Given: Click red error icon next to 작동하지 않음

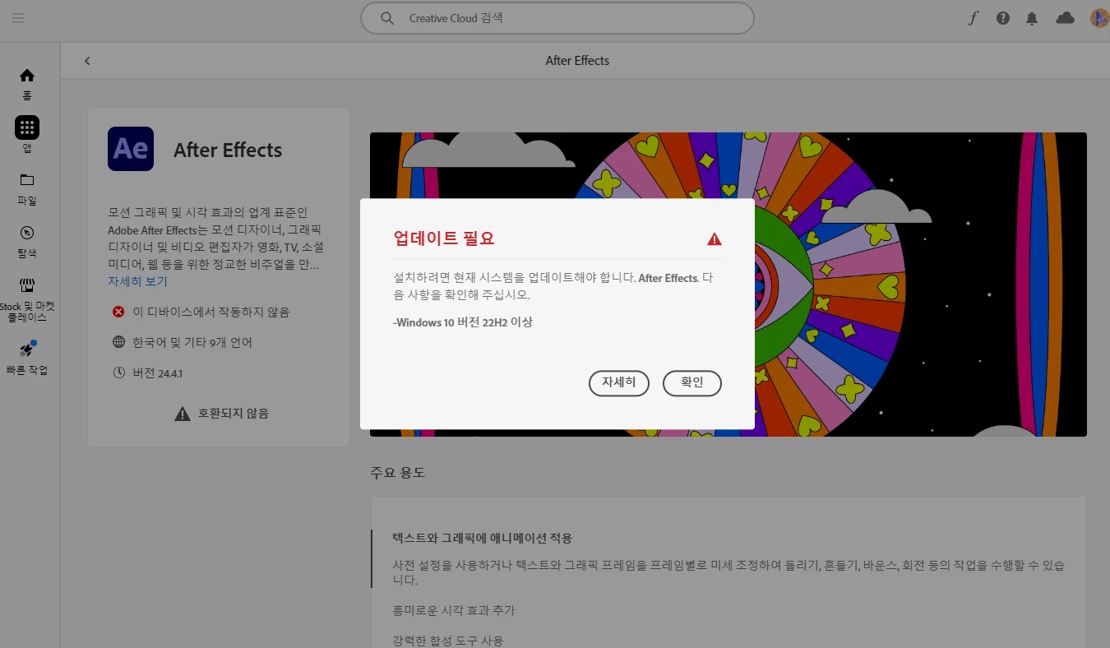Looking at the screenshot, I should (x=118, y=312).
